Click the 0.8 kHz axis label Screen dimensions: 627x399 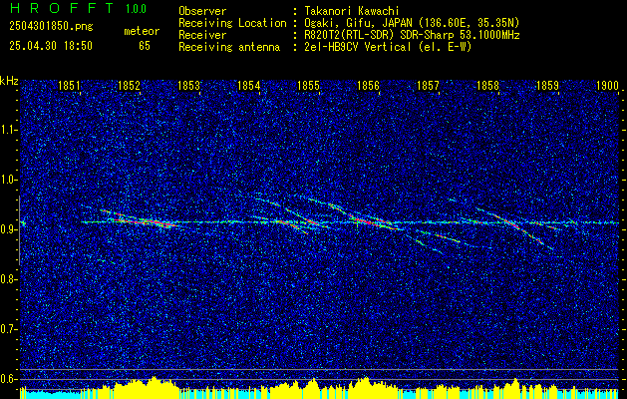point(8,279)
